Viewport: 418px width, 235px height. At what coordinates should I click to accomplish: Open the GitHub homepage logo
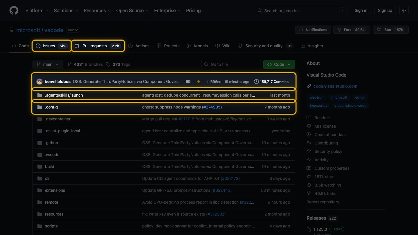[x=14, y=10]
